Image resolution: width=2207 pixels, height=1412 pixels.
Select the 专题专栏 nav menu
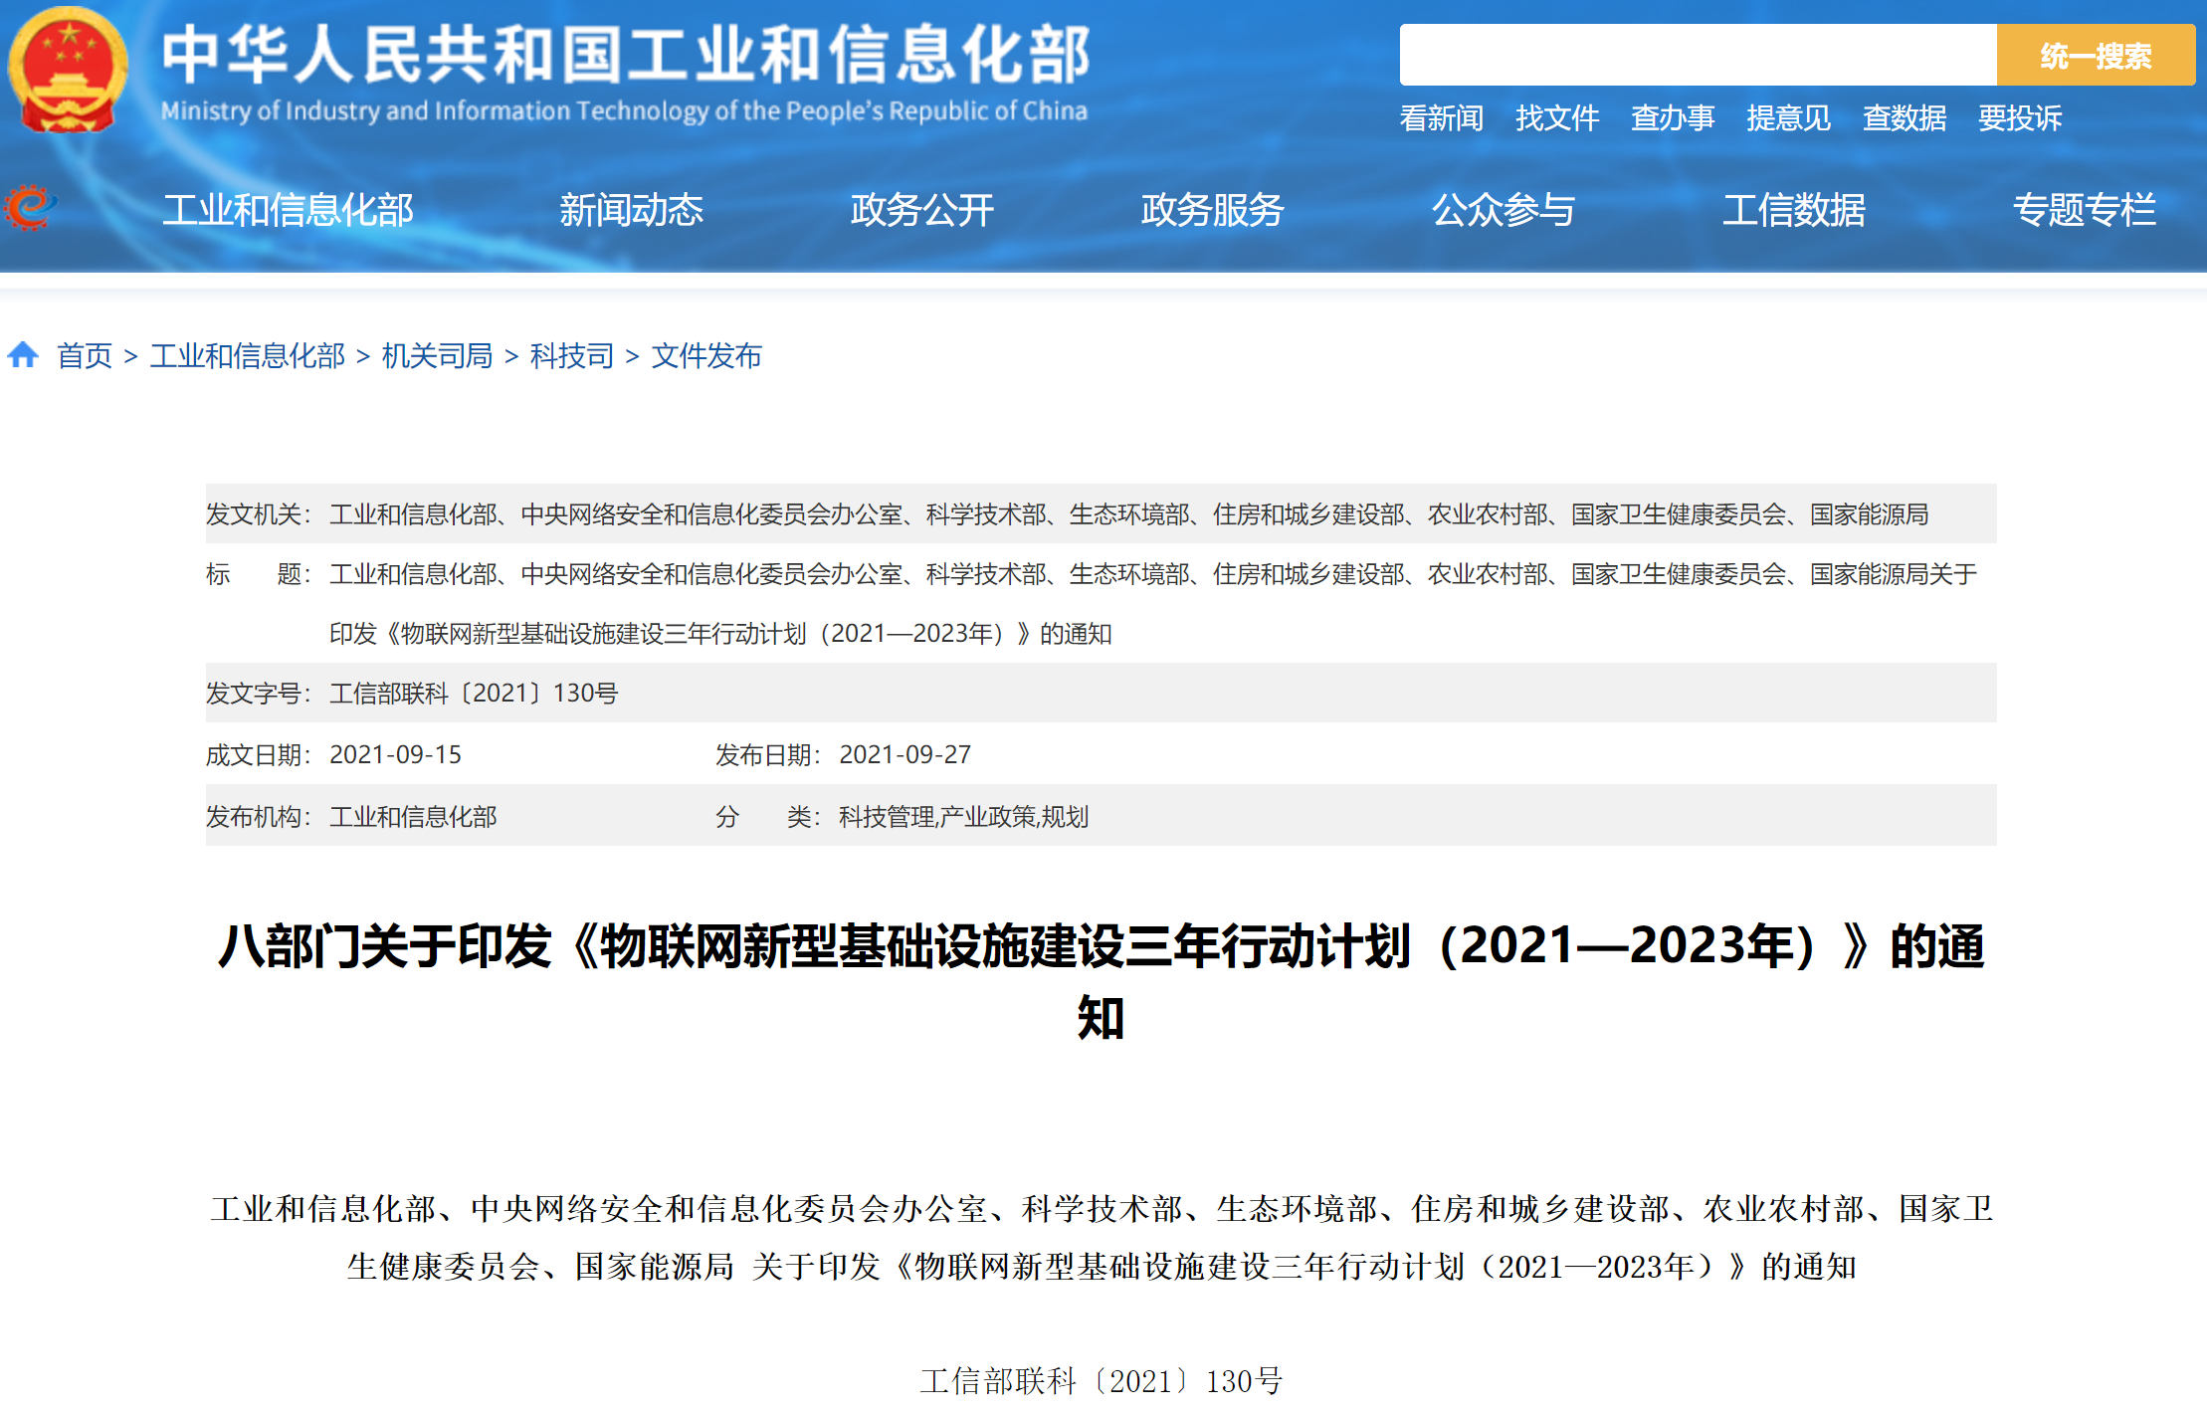point(2084,210)
